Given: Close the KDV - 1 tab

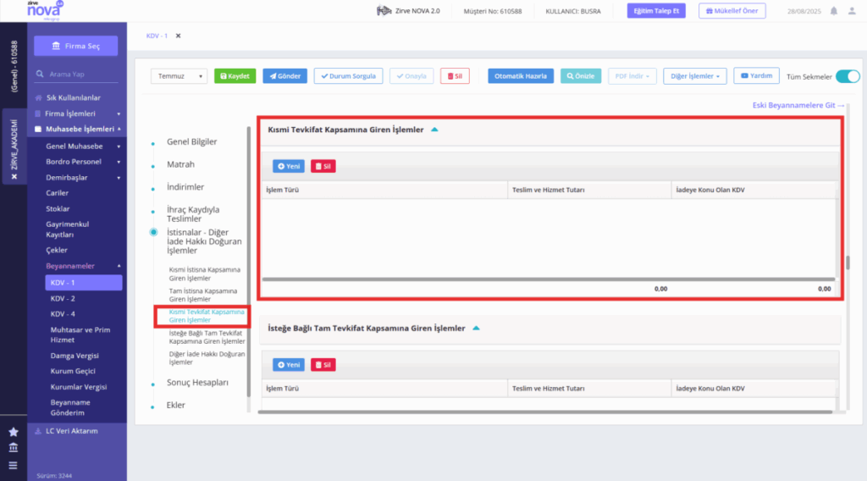Looking at the screenshot, I should (178, 36).
